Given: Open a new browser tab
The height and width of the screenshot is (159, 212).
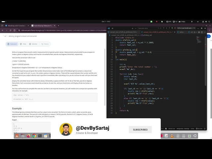Looking at the screenshot, I should (x=58, y=26).
